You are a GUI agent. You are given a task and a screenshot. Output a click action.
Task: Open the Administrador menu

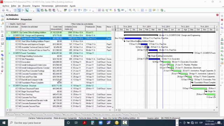62,6
